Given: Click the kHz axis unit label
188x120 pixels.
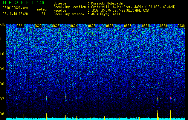Looking at the screenshot, I should pyautogui.click(x=3, y=24).
